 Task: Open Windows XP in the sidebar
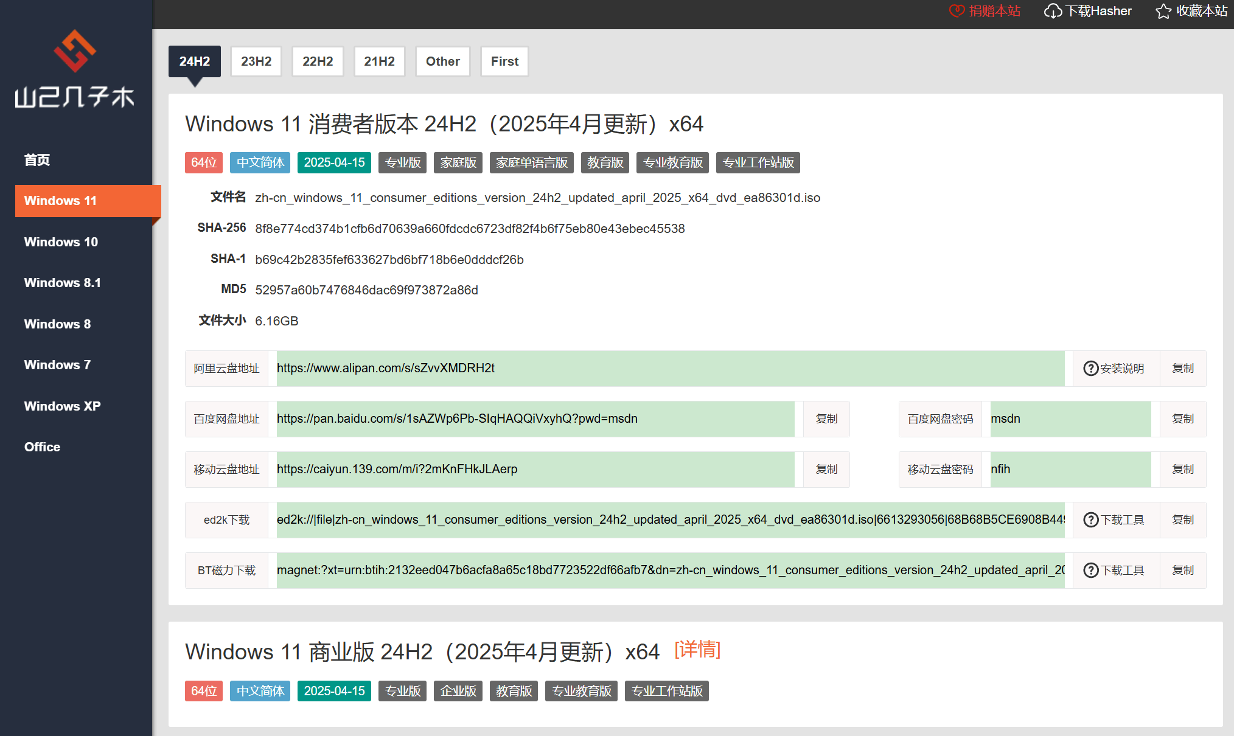[x=62, y=406]
